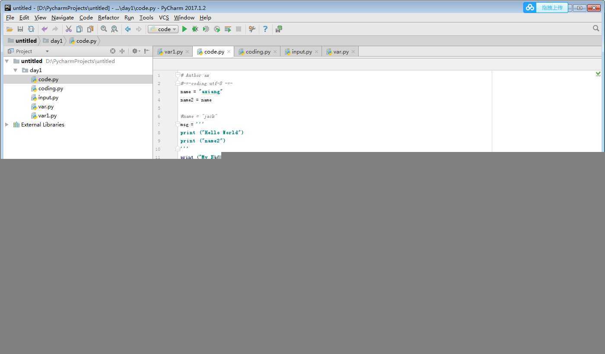The height and width of the screenshot is (354, 605).
Task: Collapse the day1 folder node
Action: [16, 70]
